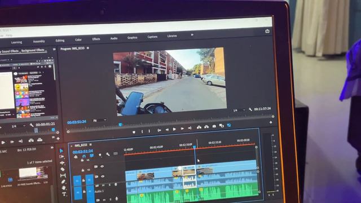Screen dimensions: 361x203
Task: Select the Ripple Edit tool
Action: (x=62, y=163)
